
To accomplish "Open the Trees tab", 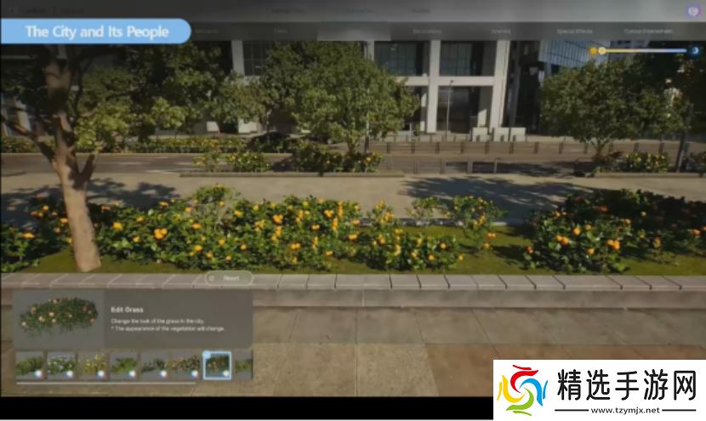I will coord(281,31).
